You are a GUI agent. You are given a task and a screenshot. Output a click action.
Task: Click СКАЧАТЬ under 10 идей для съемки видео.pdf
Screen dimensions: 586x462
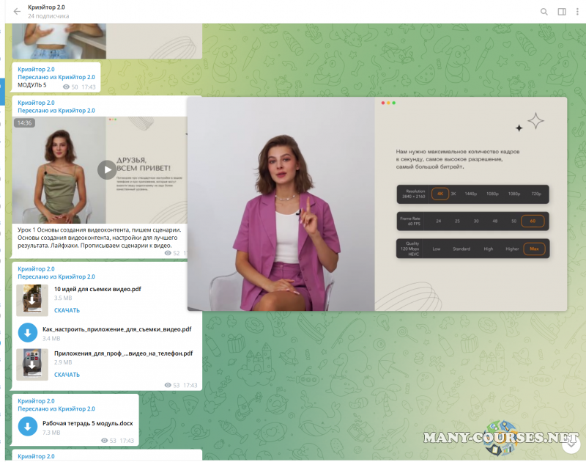click(x=67, y=310)
